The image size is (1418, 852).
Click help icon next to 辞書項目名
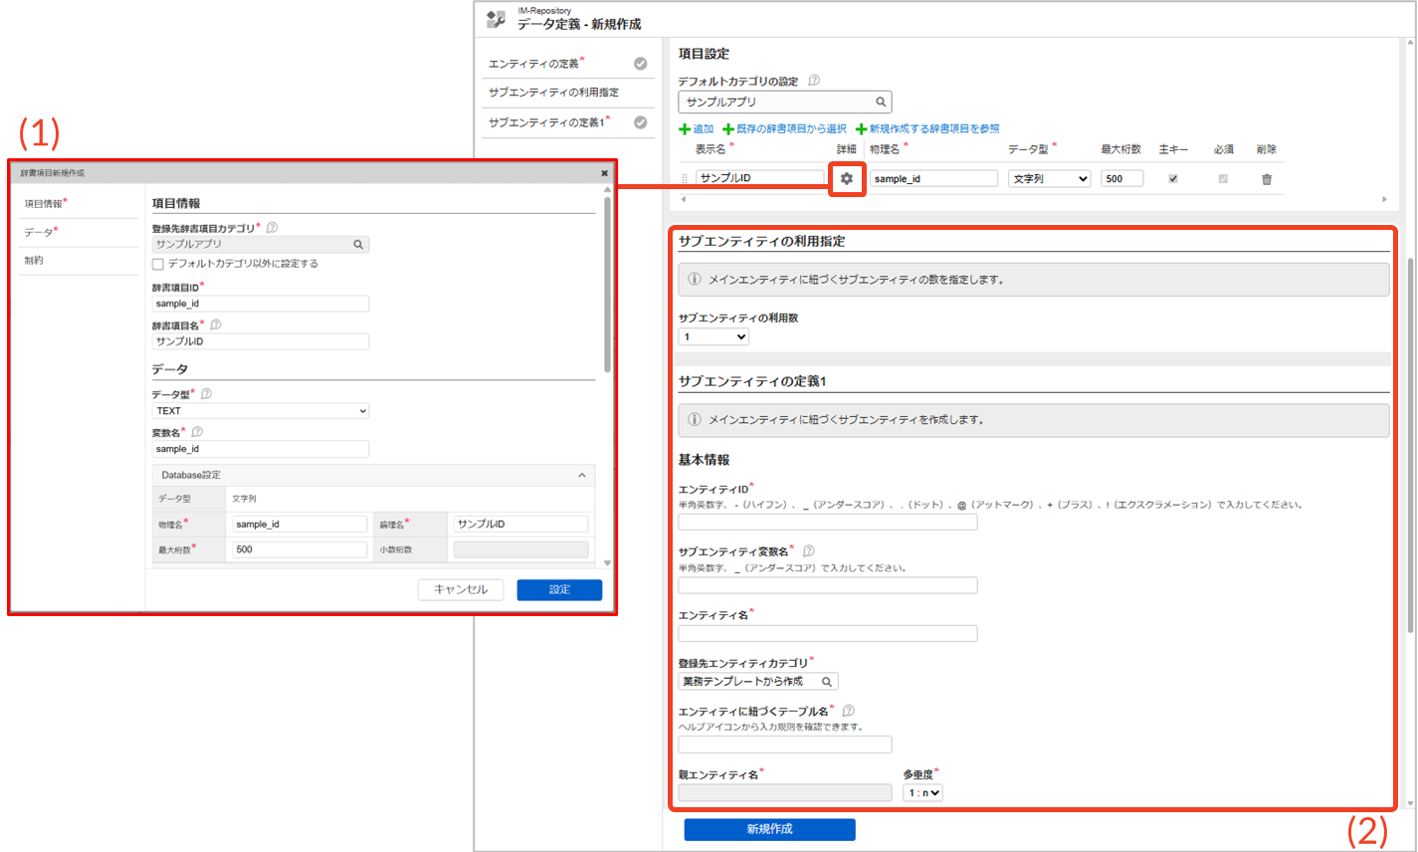216,324
